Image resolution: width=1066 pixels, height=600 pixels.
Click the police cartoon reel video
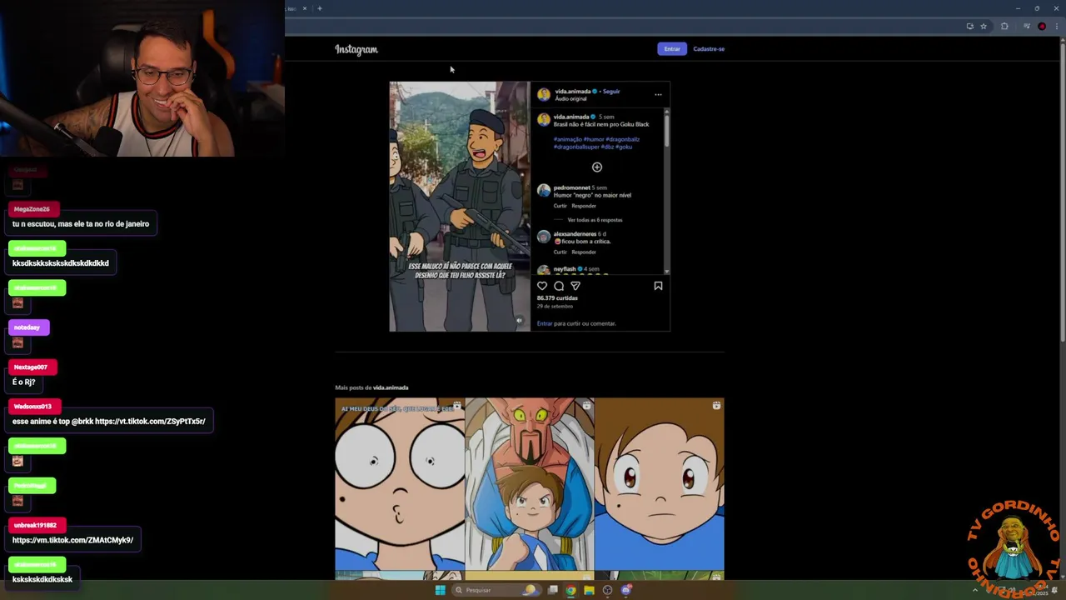tap(460, 207)
